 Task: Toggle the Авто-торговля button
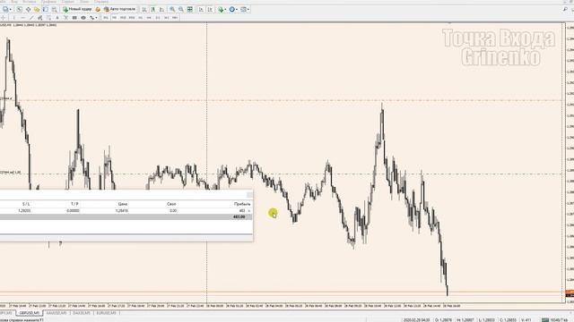[x=119, y=9]
